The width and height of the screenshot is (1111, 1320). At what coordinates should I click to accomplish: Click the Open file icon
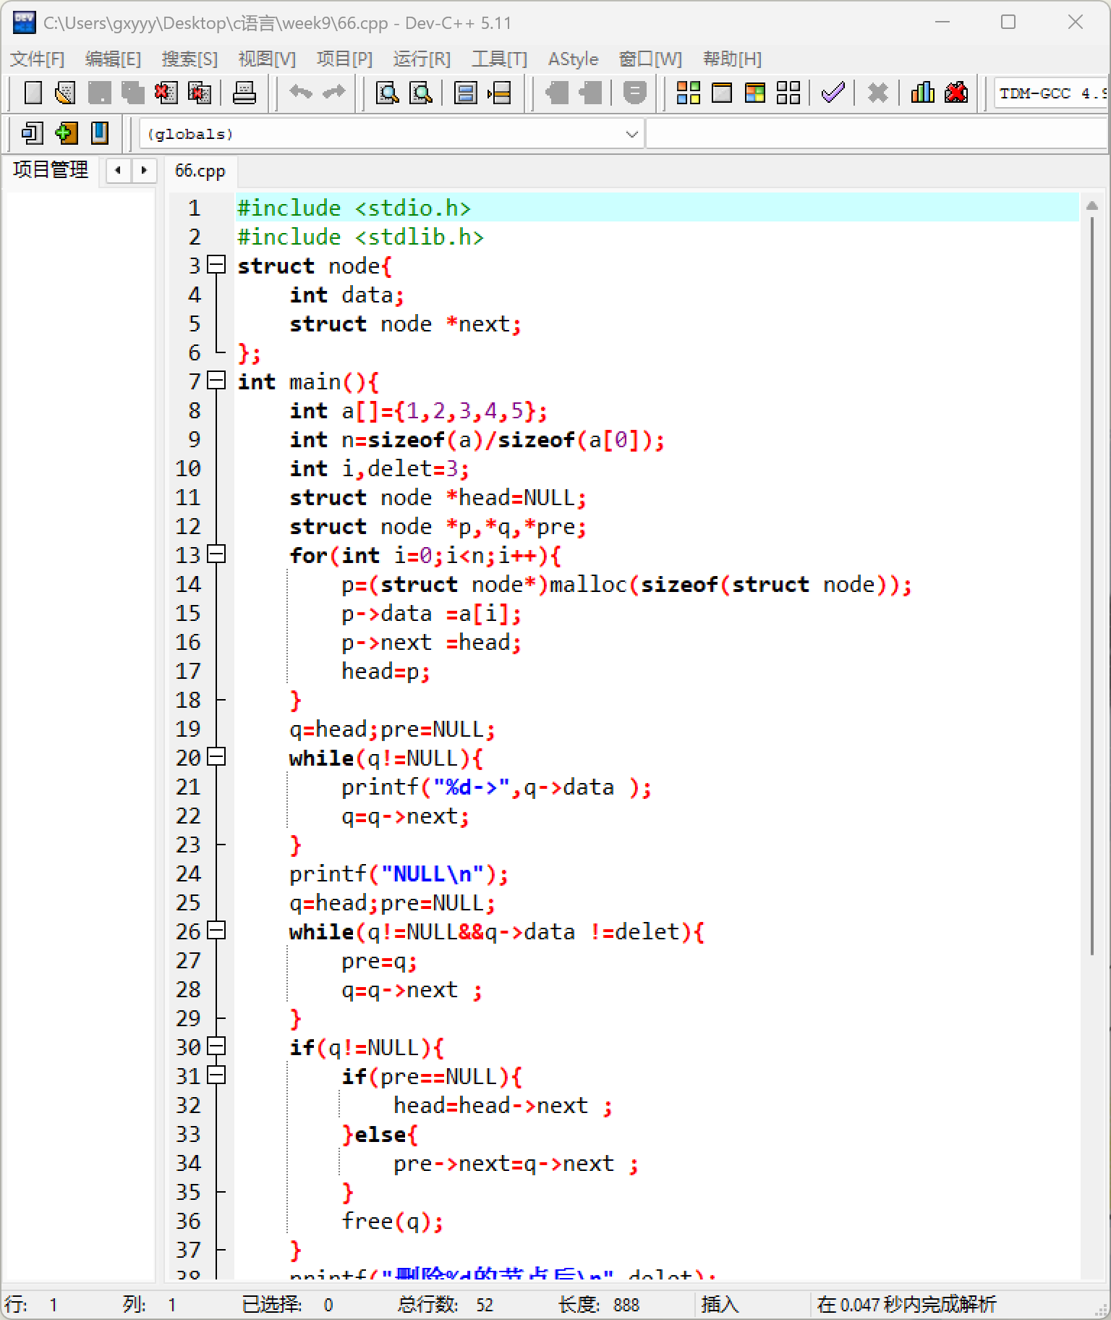[x=66, y=93]
